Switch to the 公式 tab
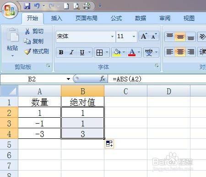Screen dimensions: 206x177 coord(116,18)
